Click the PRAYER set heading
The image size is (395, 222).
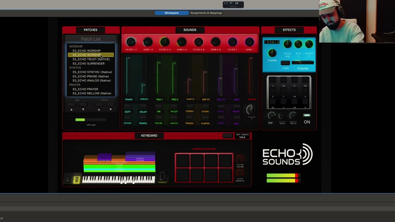[x=75, y=85]
